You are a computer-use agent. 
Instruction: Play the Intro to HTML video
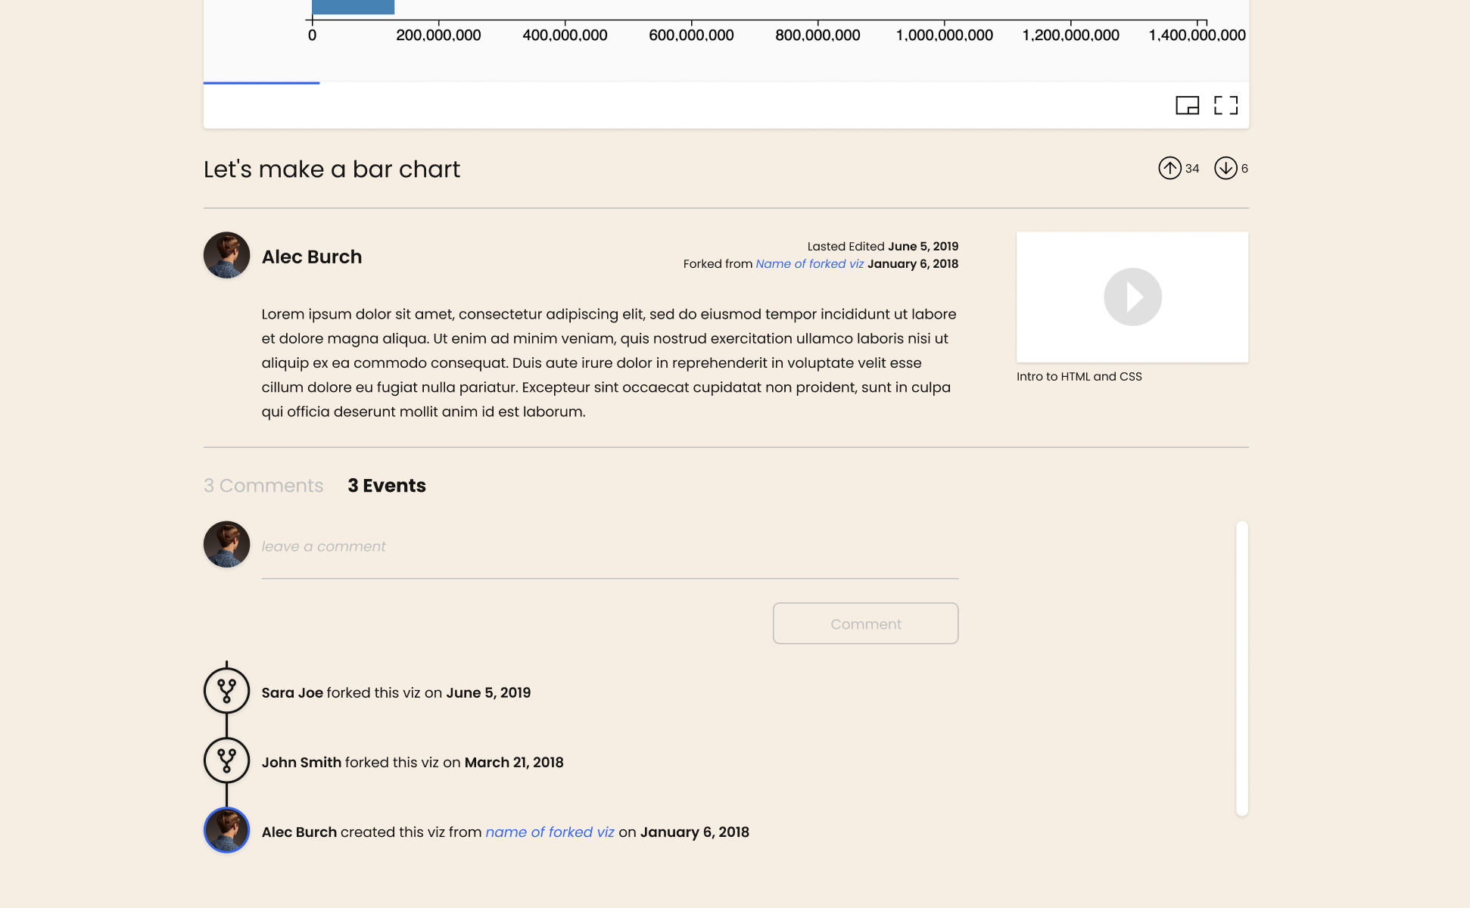[1132, 297]
